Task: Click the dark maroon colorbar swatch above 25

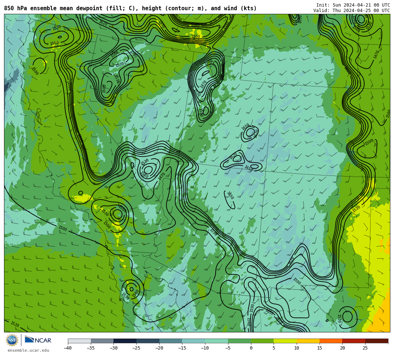Action: pyautogui.click(x=376, y=341)
